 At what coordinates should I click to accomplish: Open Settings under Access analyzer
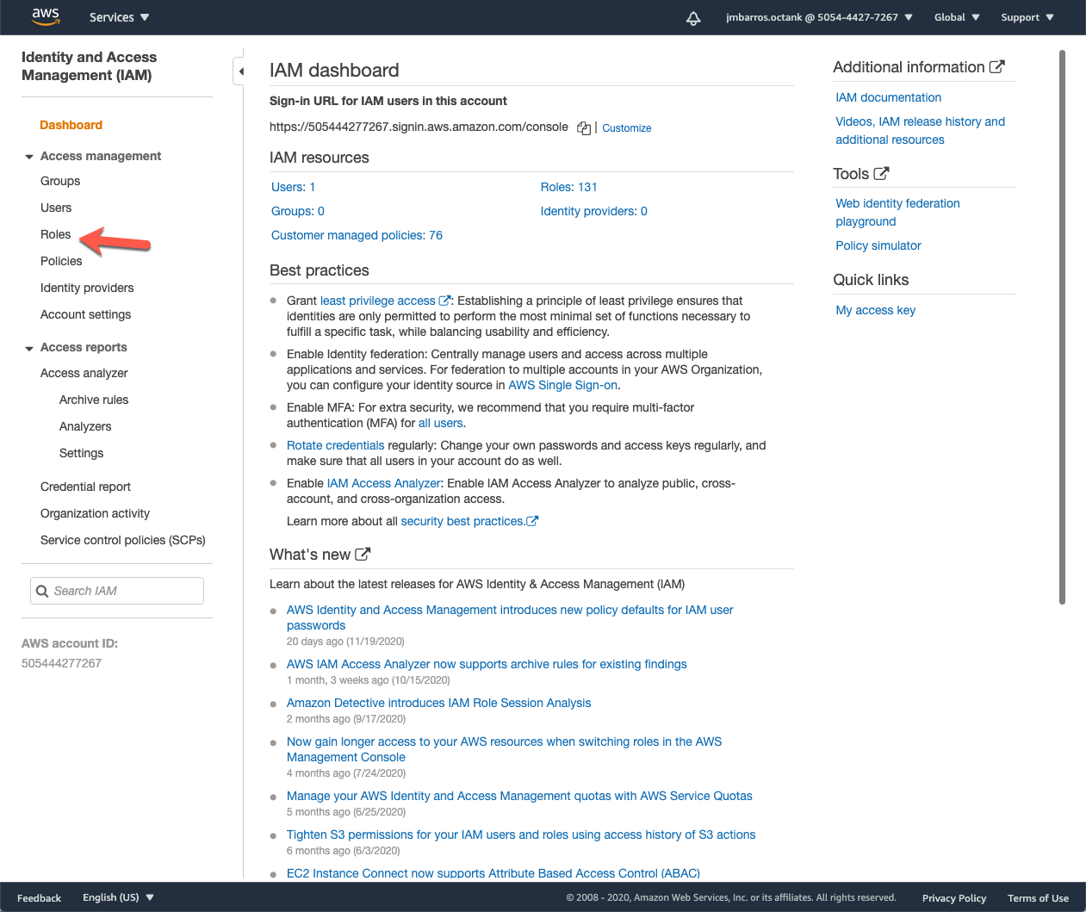click(81, 453)
